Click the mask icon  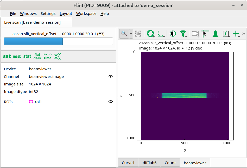click(17, 57)
